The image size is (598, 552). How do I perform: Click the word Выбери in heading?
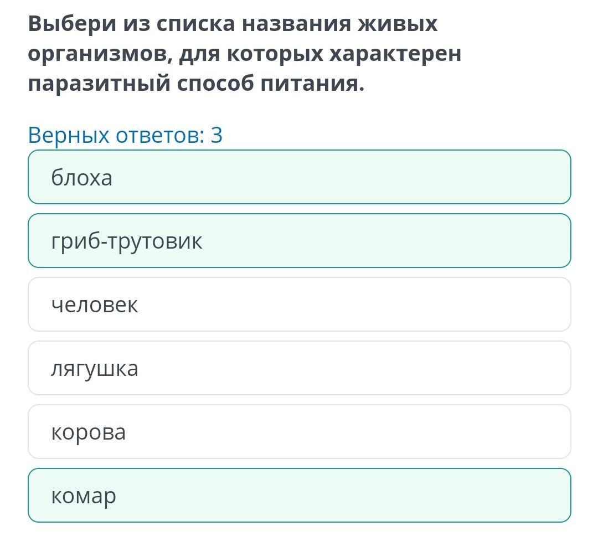point(72,24)
